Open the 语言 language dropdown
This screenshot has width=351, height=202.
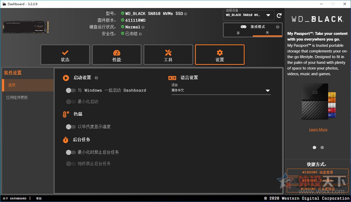tap(268, 90)
